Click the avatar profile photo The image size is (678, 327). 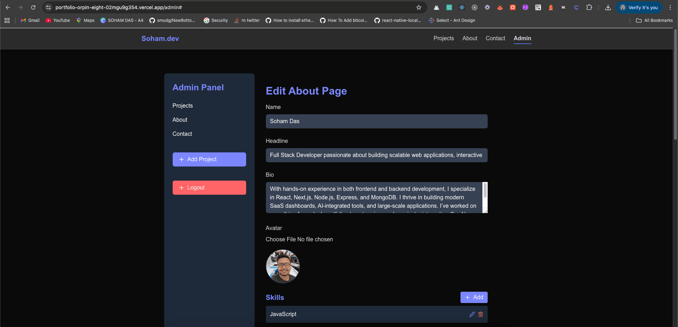[283, 266]
